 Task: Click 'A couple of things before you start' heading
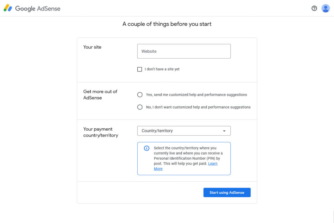(167, 24)
